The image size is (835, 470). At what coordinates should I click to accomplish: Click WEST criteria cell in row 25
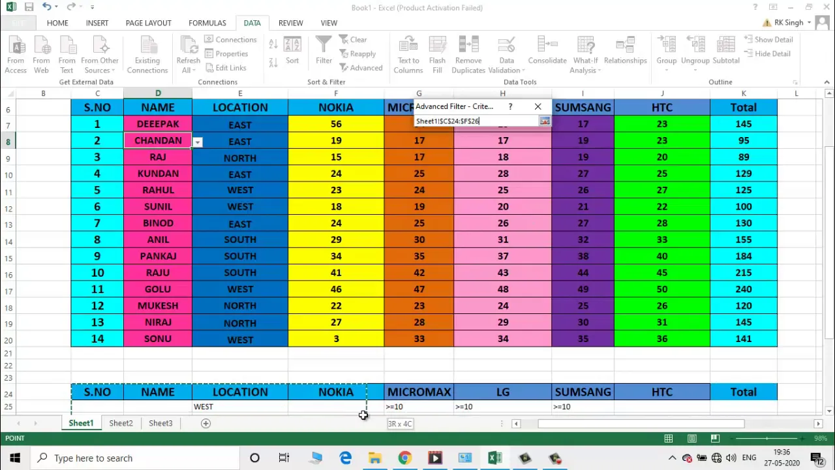(240, 407)
